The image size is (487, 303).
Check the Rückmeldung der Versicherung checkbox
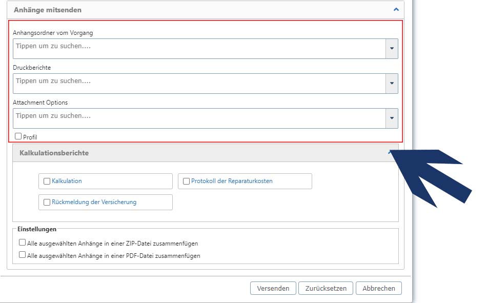point(47,203)
